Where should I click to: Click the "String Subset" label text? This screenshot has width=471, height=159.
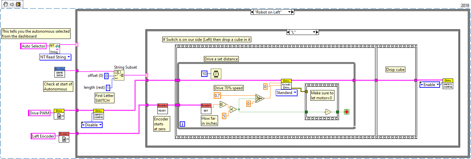point(125,67)
